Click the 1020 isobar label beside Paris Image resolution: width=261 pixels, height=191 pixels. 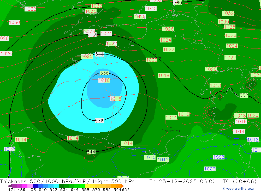(152, 60)
